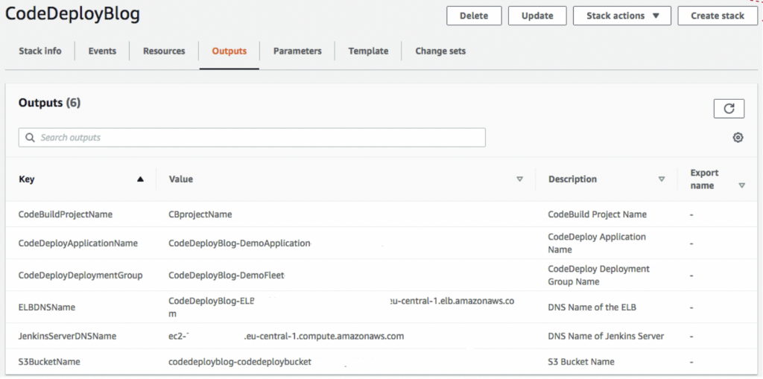The height and width of the screenshot is (379, 763).
Task: Click the CodeBuild Project Name description
Action: (597, 214)
